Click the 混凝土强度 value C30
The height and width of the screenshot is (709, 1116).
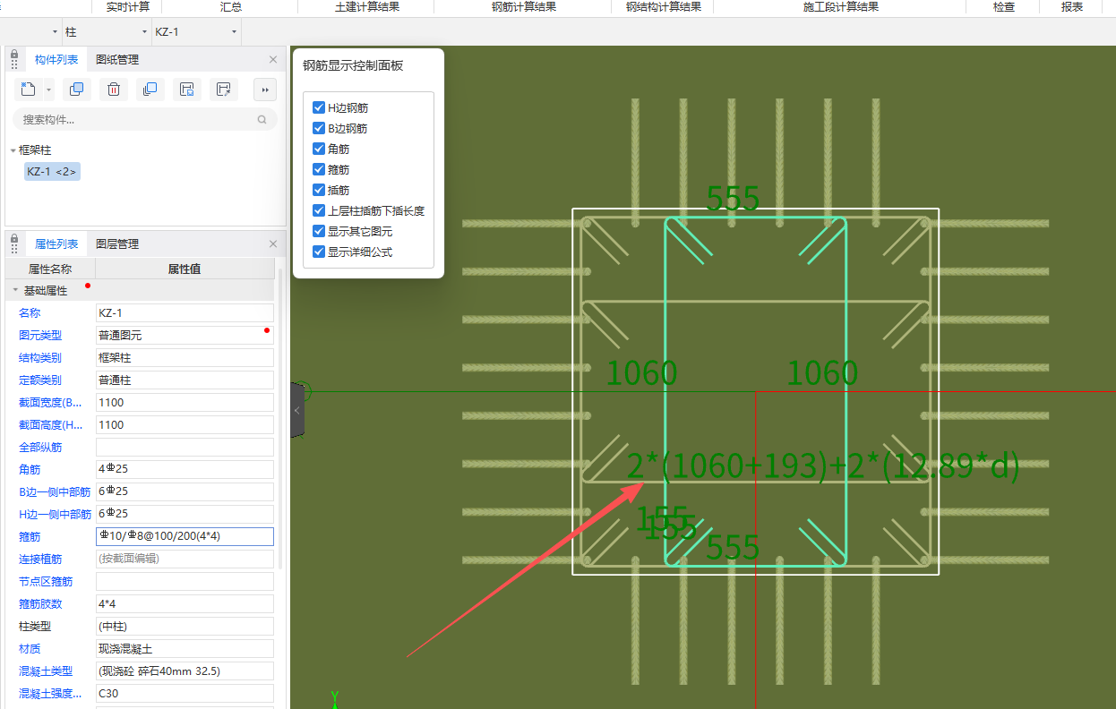[185, 693]
